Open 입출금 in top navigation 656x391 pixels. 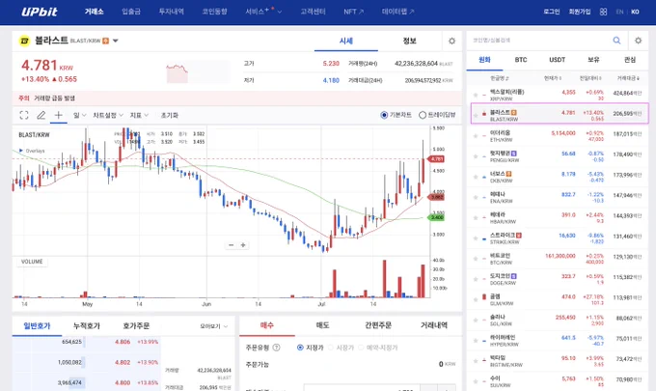pyautogui.click(x=131, y=12)
